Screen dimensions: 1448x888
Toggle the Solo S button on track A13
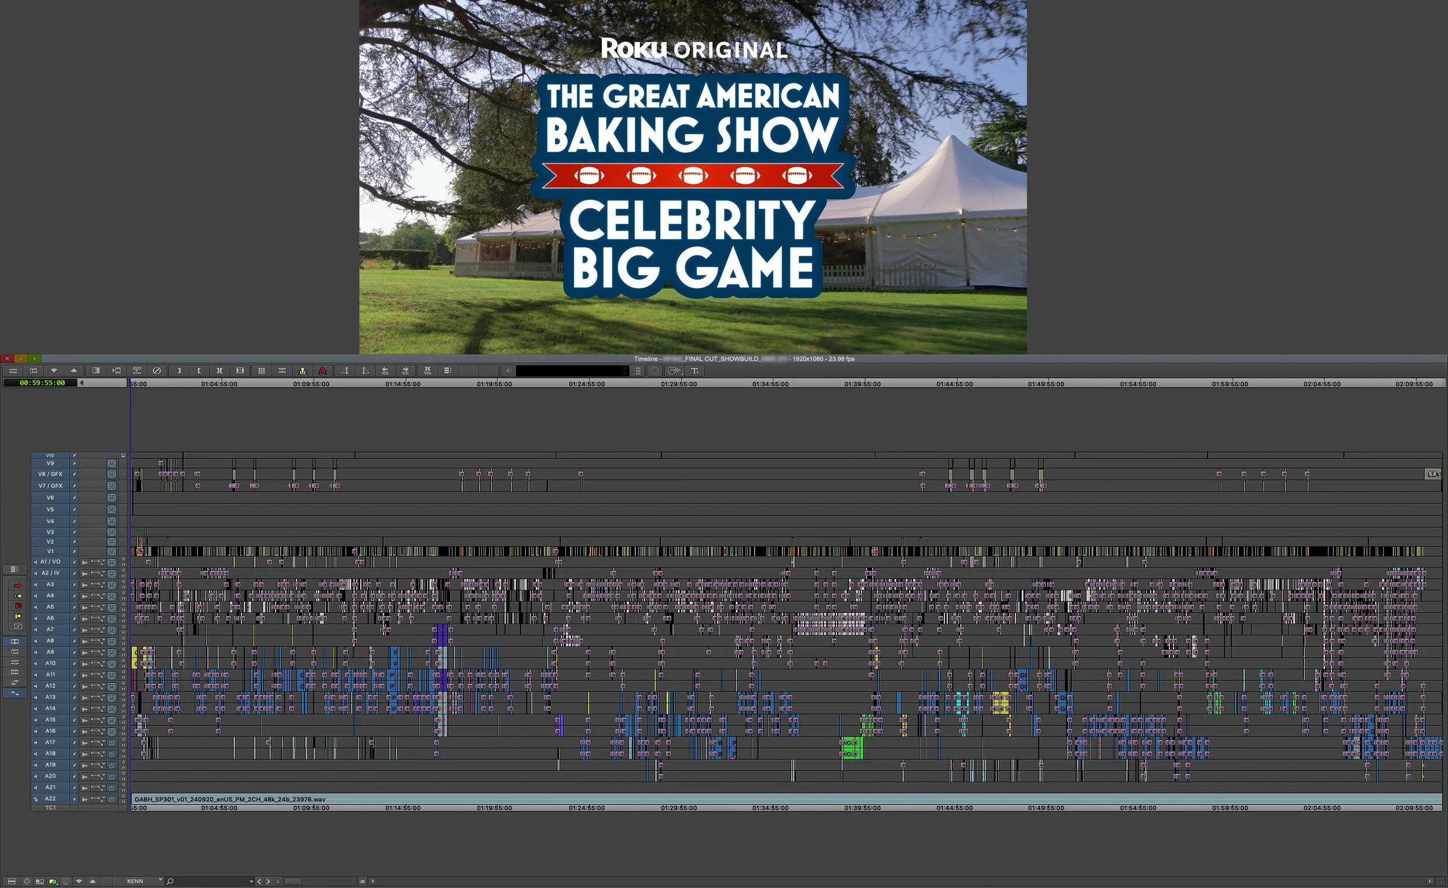(123, 695)
